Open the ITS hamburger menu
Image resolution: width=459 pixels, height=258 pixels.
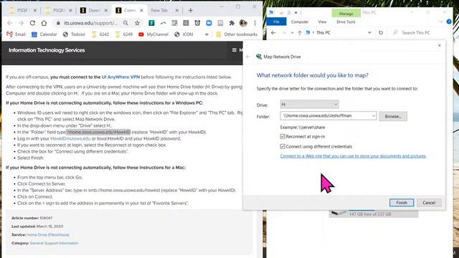(235, 50)
